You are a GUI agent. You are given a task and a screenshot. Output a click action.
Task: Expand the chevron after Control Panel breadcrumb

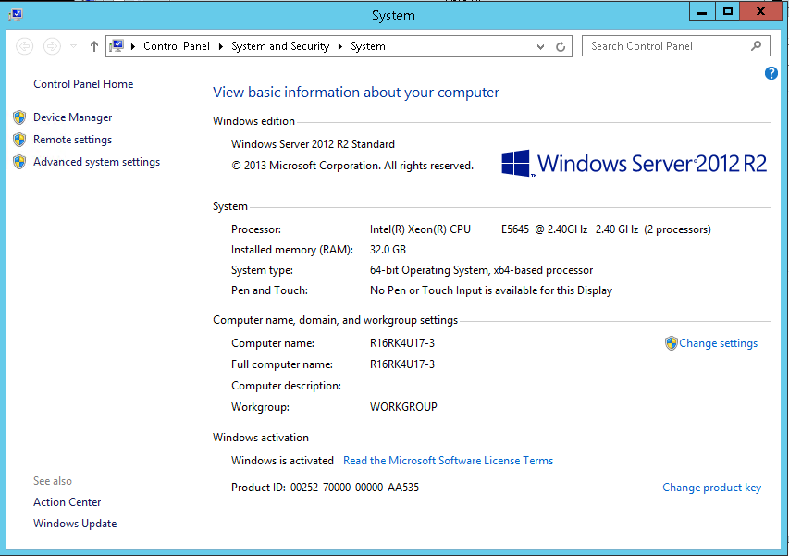tap(221, 46)
